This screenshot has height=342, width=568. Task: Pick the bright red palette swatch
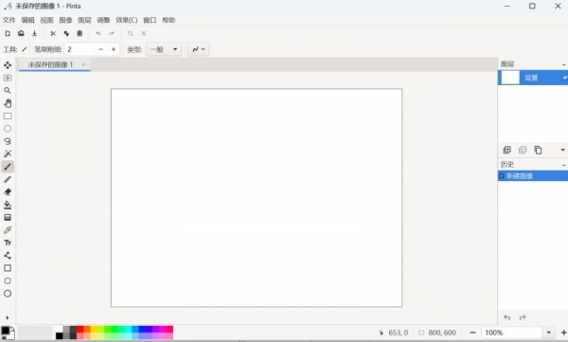point(80,329)
